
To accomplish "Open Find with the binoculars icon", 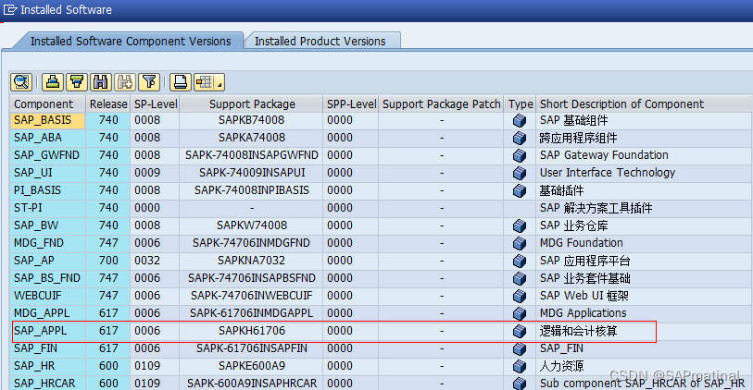I will 101,82.
